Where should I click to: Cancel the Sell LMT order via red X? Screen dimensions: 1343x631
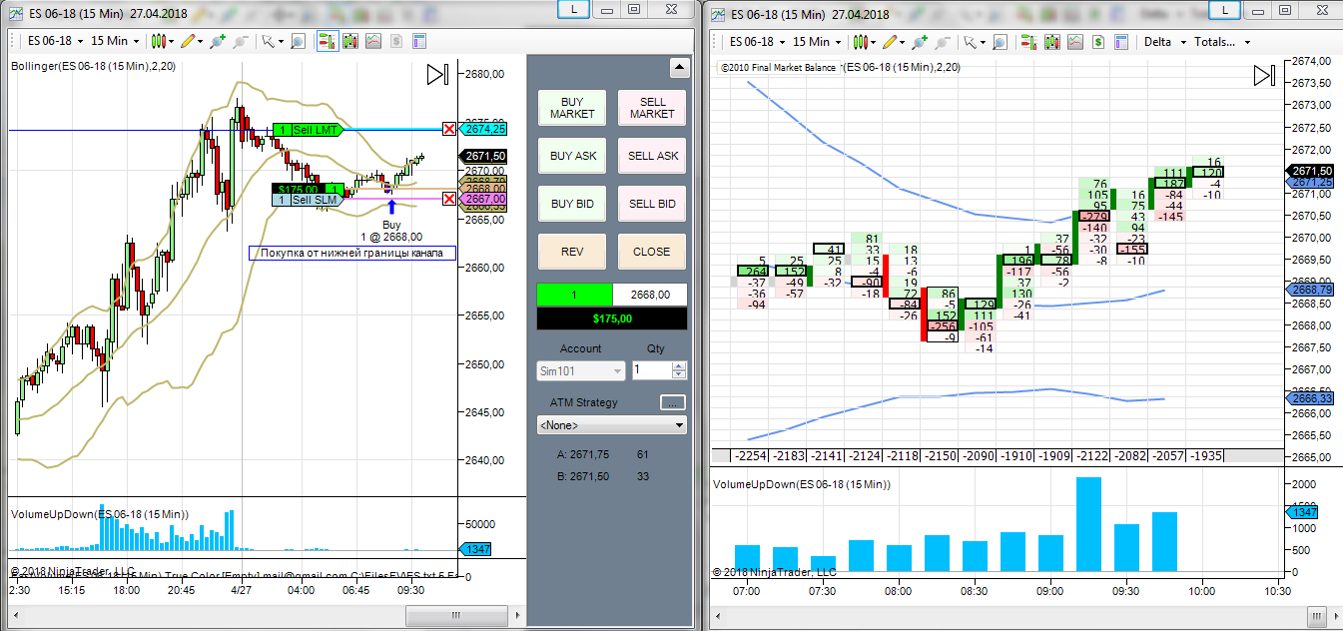pyautogui.click(x=449, y=129)
